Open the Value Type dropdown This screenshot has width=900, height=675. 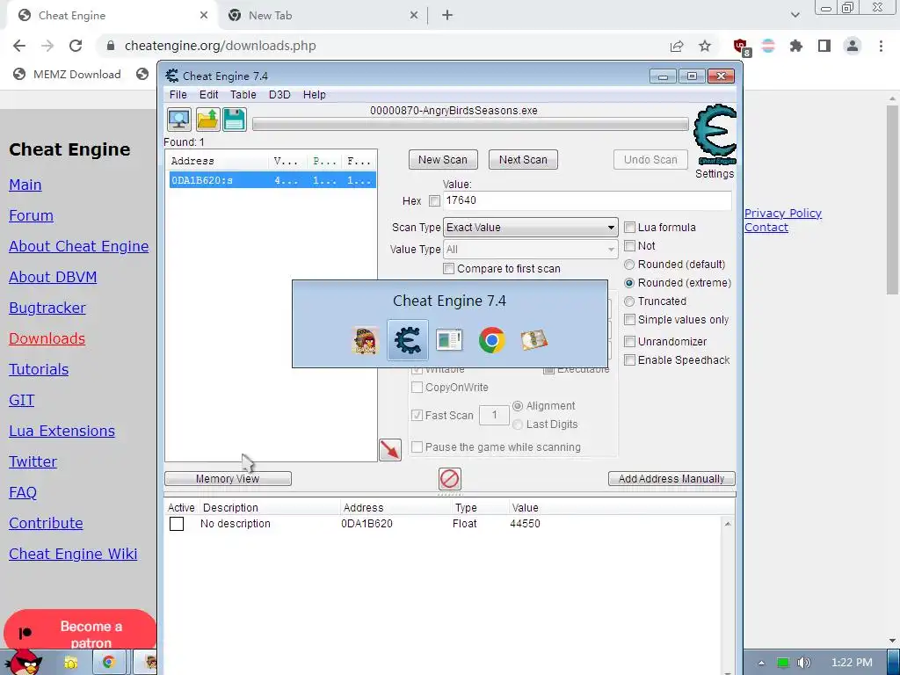[530, 249]
